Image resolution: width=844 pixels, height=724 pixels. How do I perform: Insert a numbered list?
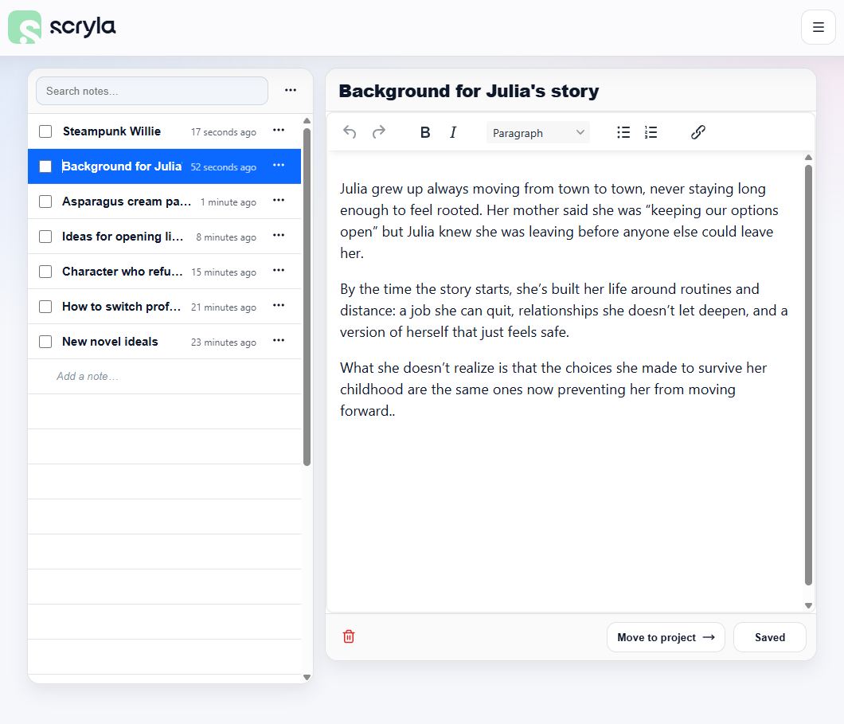point(651,132)
